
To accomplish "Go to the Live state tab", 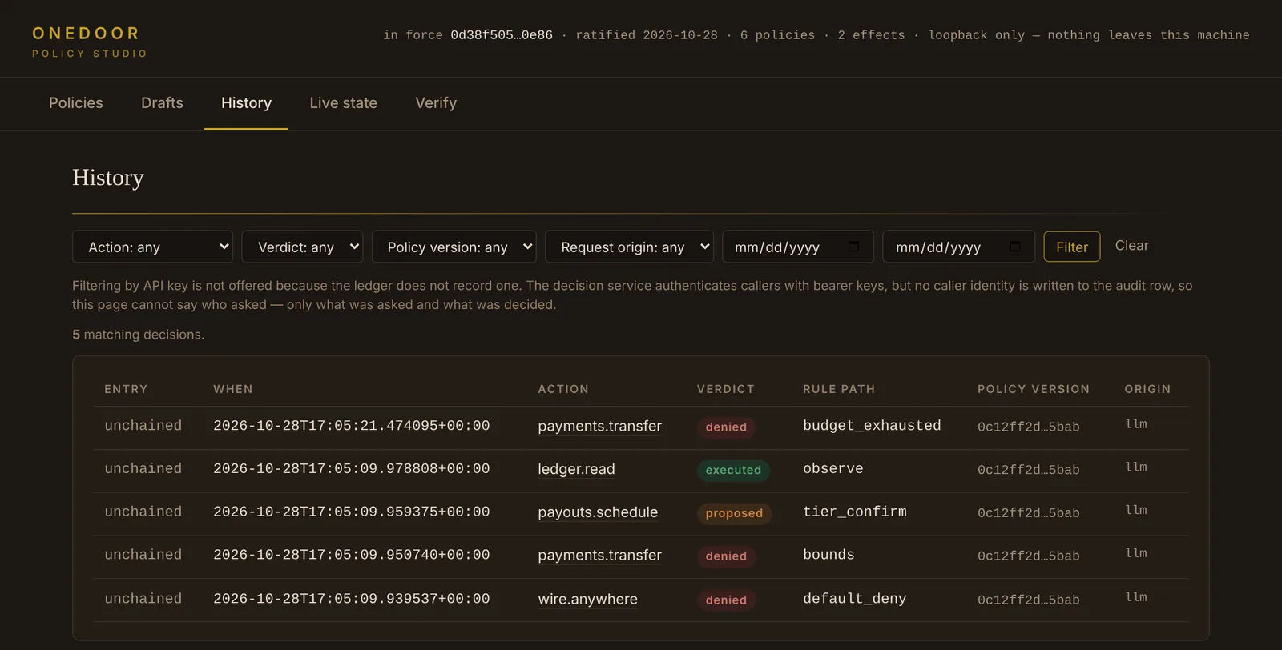I will (343, 103).
